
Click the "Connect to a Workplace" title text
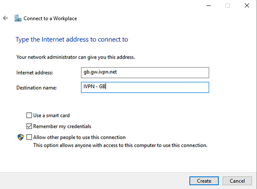coord(50,19)
